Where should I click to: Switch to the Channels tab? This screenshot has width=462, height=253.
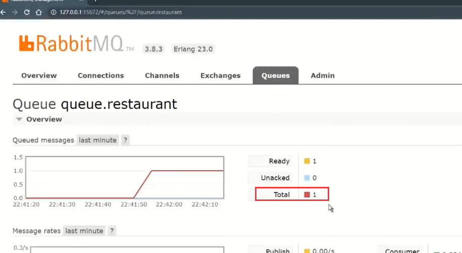(x=162, y=76)
